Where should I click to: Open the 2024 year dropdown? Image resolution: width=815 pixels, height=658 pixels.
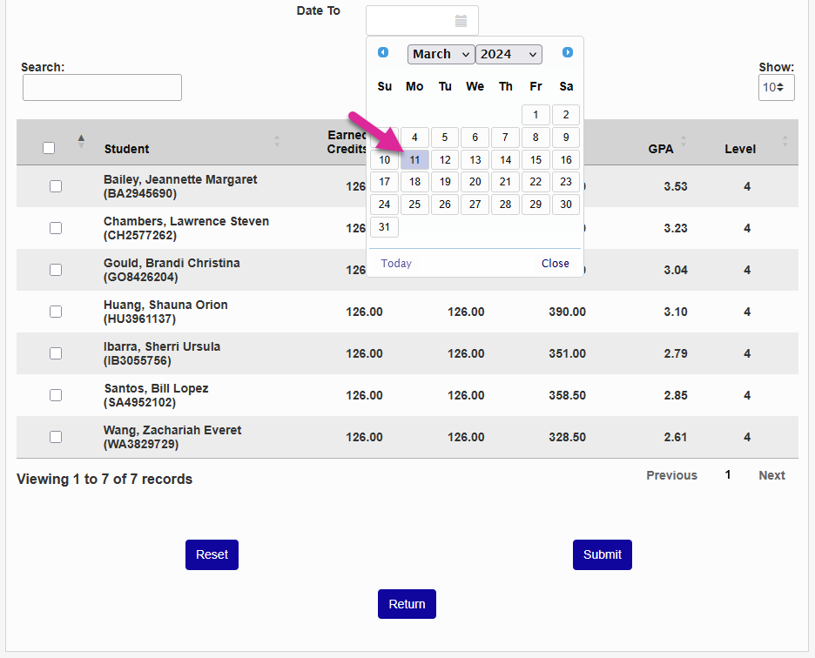coord(509,54)
